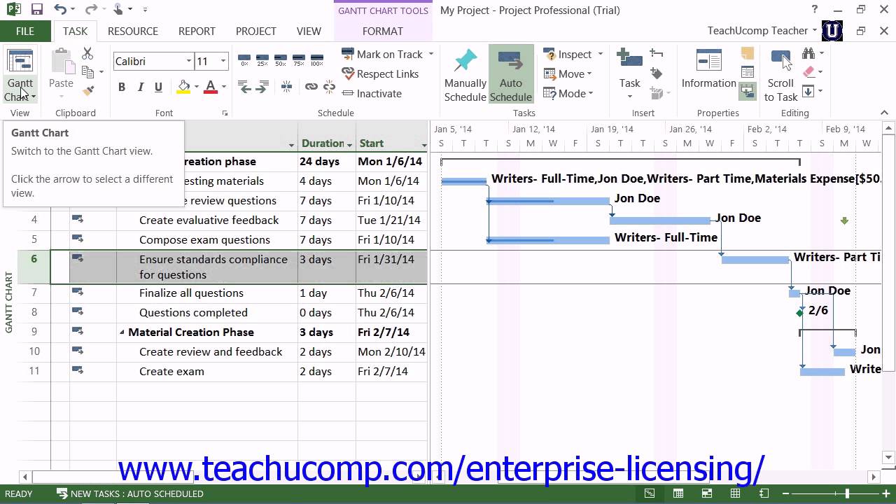Show task Details icon
This screenshot has width=896, height=504.
pyautogui.click(x=748, y=72)
